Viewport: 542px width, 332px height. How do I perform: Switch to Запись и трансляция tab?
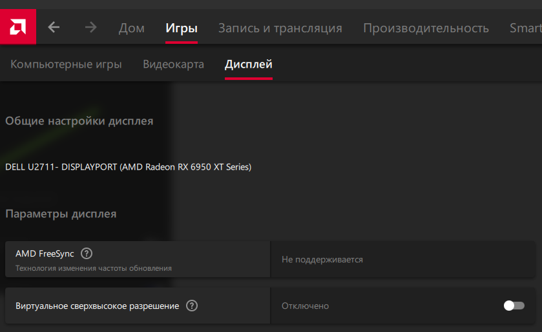click(x=280, y=28)
